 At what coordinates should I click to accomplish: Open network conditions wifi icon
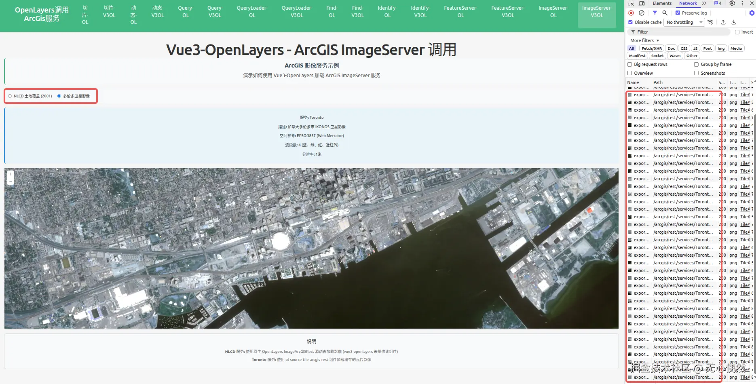pyautogui.click(x=710, y=22)
